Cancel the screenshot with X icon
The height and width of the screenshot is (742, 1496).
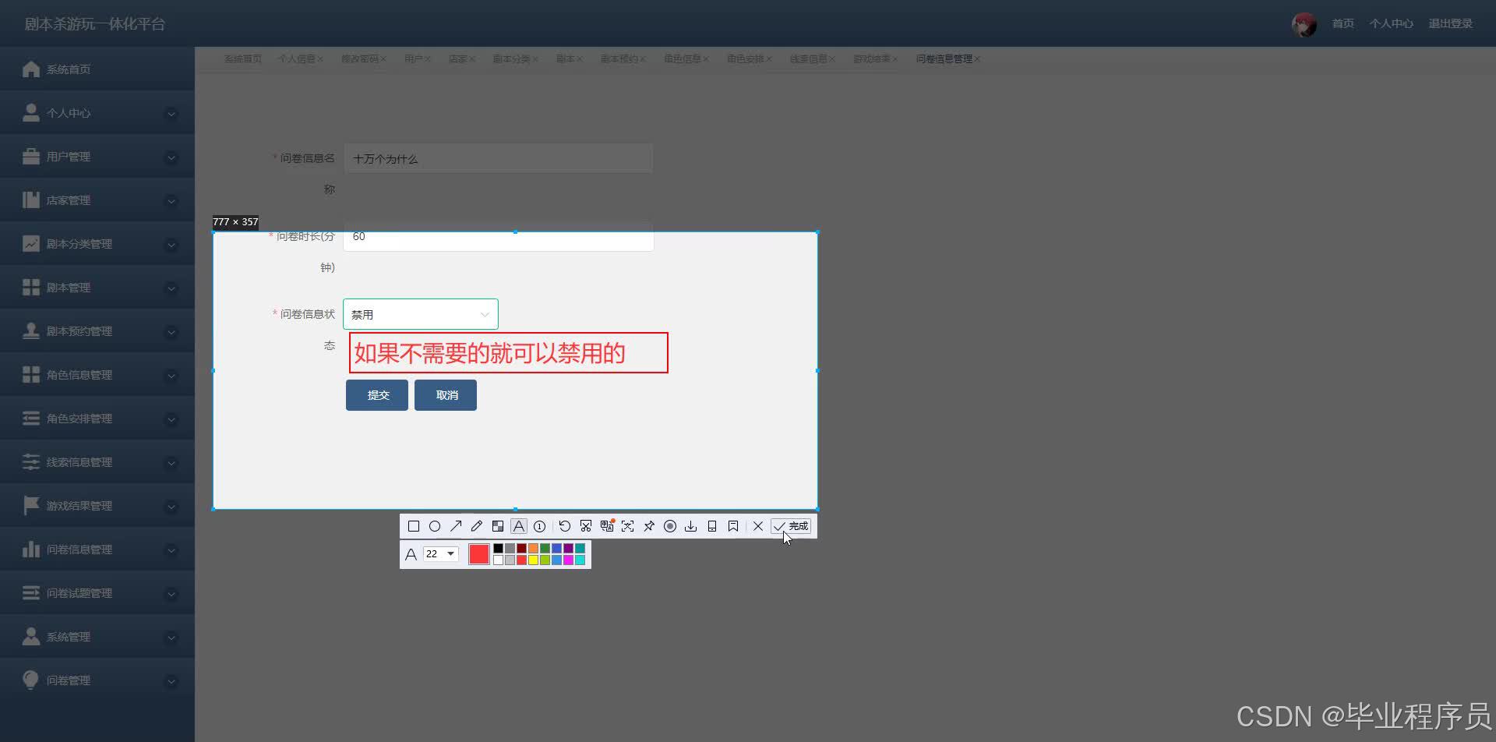pos(758,526)
